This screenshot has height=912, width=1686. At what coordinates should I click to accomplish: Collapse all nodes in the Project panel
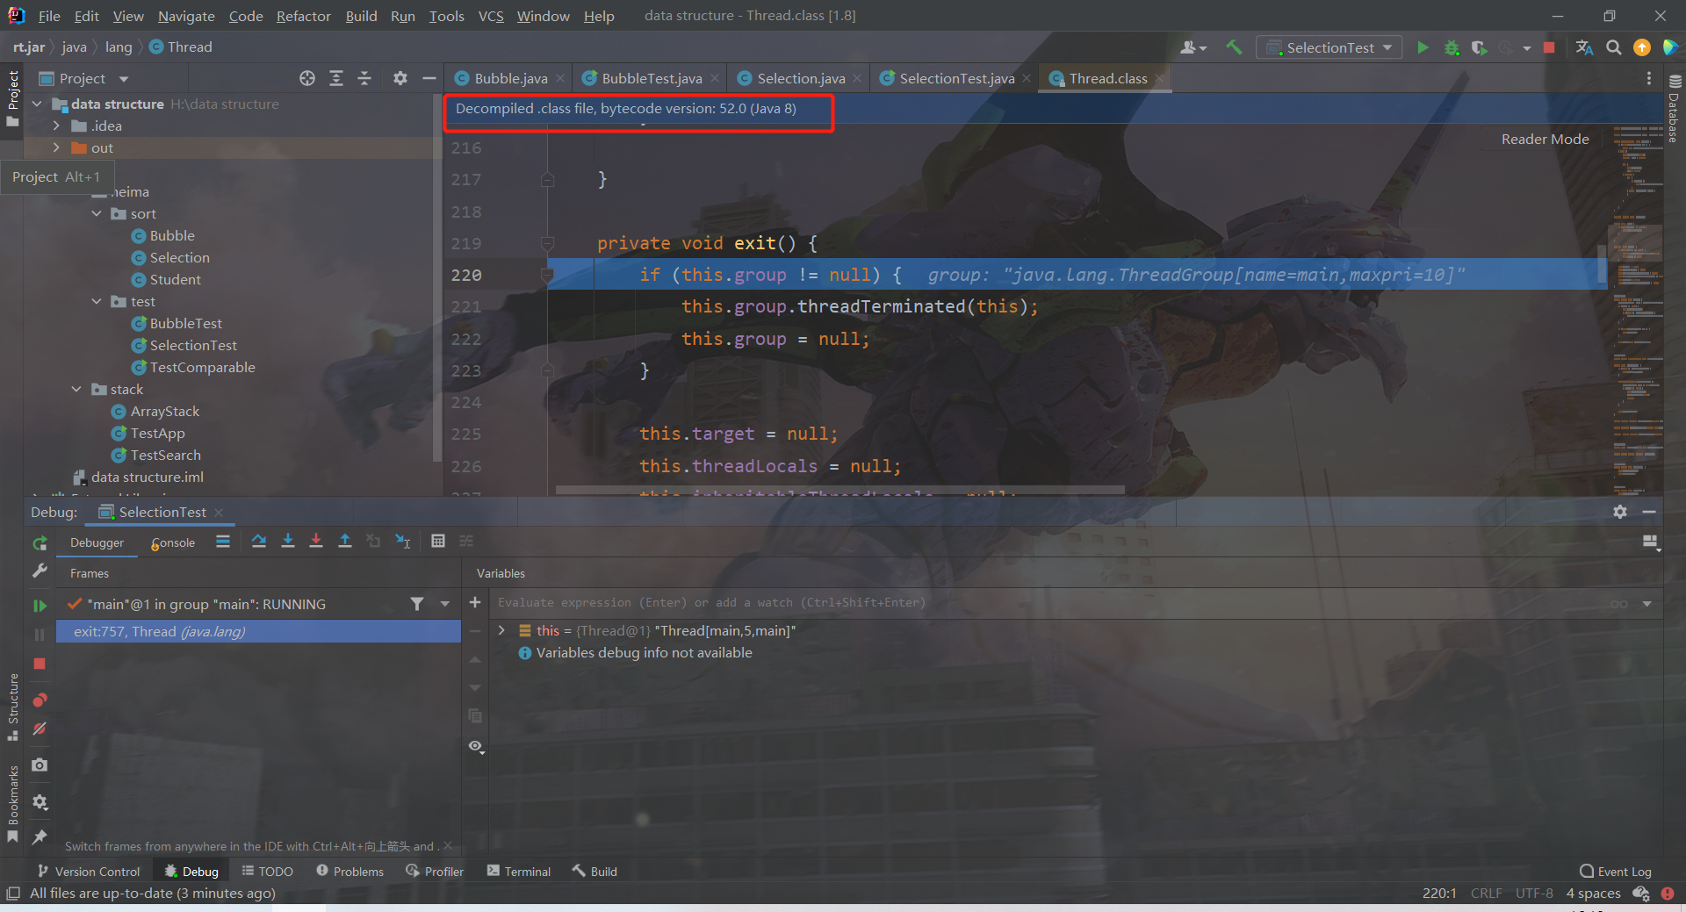(364, 78)
